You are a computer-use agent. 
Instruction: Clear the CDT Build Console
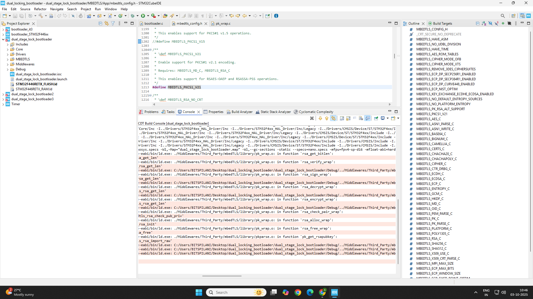point(312,118)
